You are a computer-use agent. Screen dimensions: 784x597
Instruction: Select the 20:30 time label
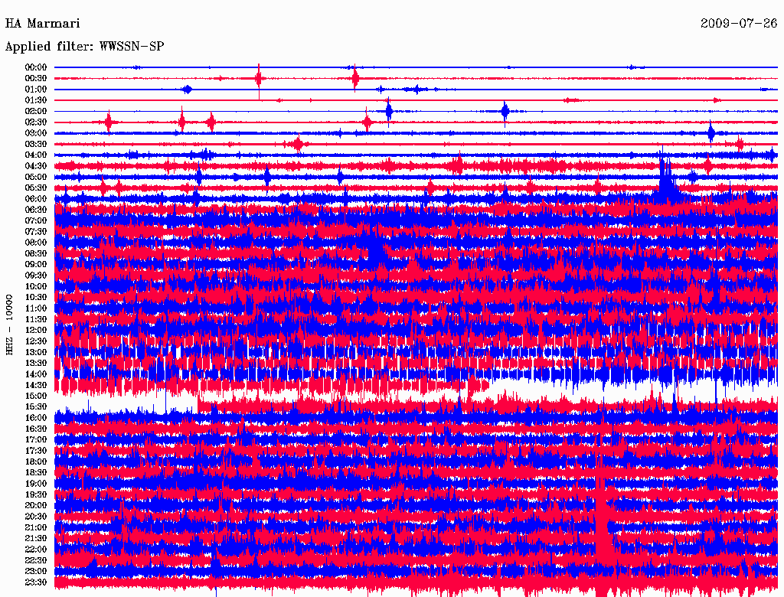[x=36, y=517]
